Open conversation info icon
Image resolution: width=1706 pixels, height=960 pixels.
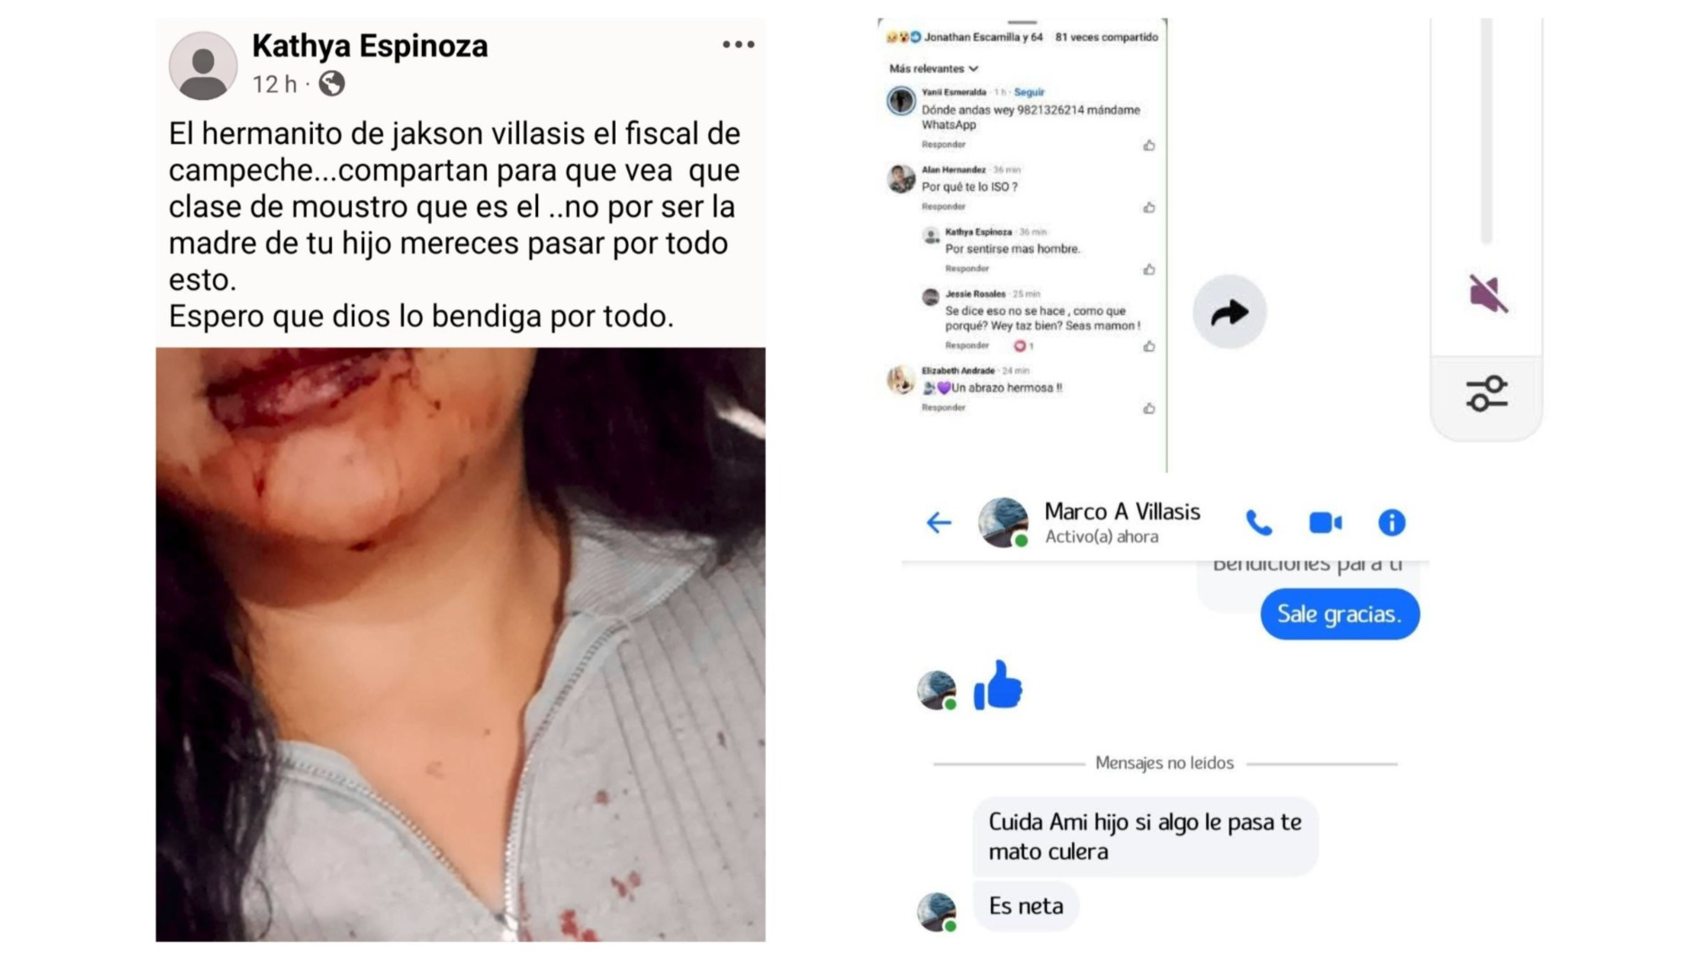point(1391,523)
